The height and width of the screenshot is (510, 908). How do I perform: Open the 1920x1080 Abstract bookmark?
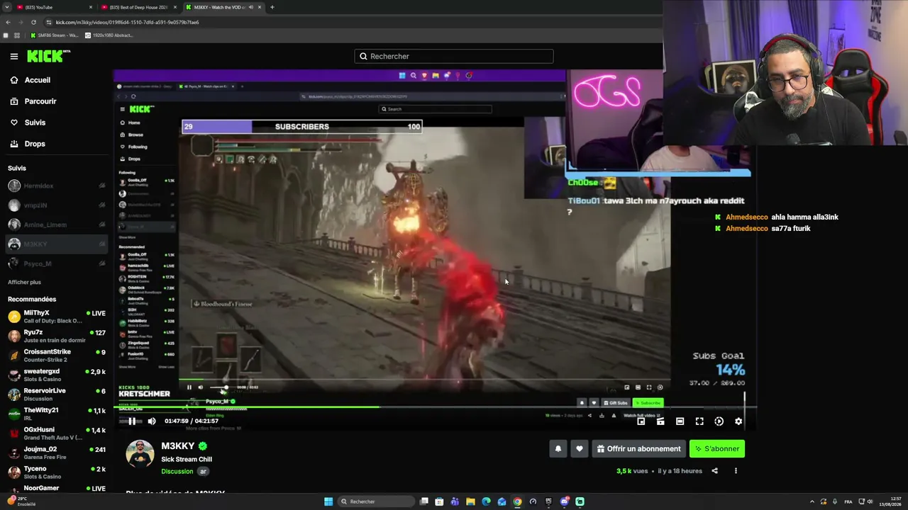click(109, 35)
